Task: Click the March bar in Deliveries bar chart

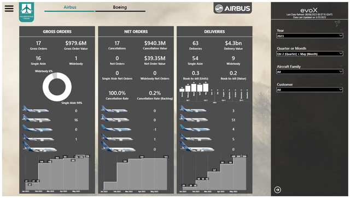Action: coord(194,88)
